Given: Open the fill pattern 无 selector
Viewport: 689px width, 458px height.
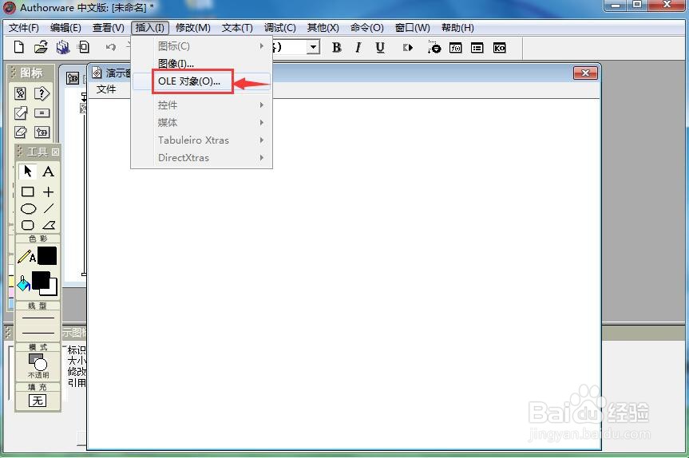Looking at the screenshot, I should pos(38,401).
